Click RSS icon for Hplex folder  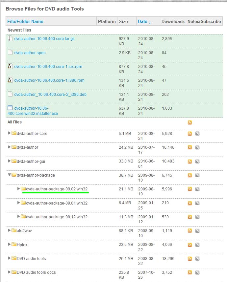click(190, 245)
